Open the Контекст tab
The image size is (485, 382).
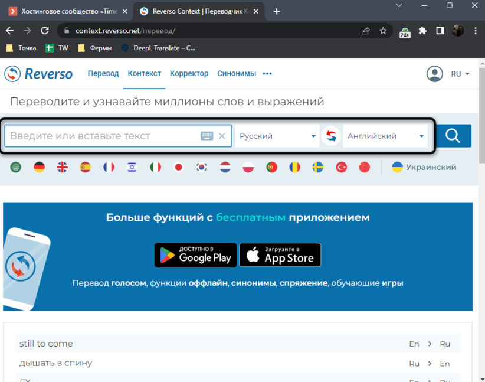coord(145,74)
